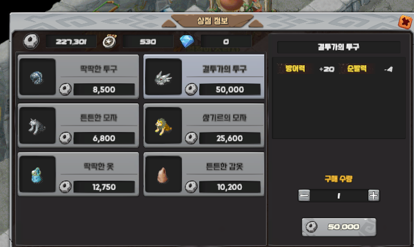This screenshot has width=414, height=247.
Task: Select the 8,500 price of 딱딱한 투구
Action: tap(104, 89)
